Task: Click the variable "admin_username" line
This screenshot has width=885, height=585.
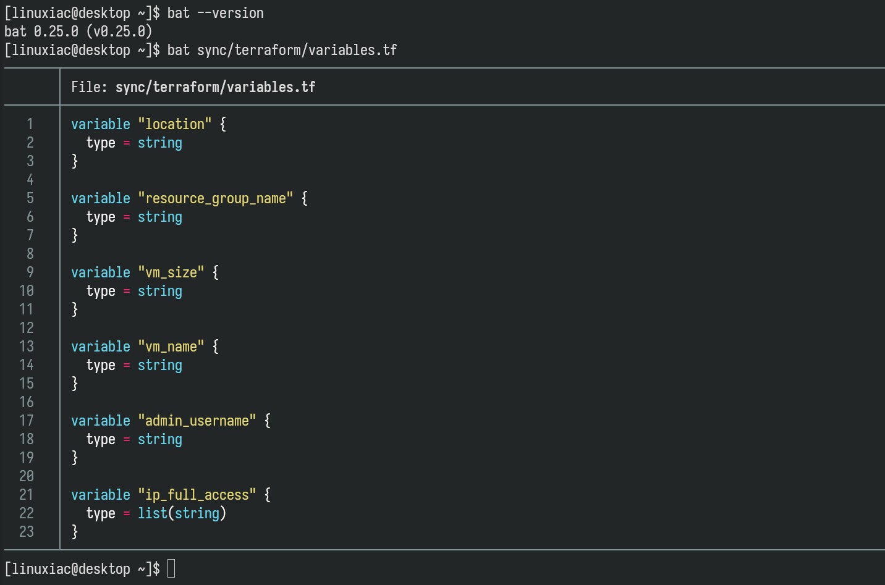Action: click(171, 421)
